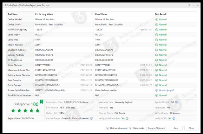Save the verification report

(x=176, y=128)
